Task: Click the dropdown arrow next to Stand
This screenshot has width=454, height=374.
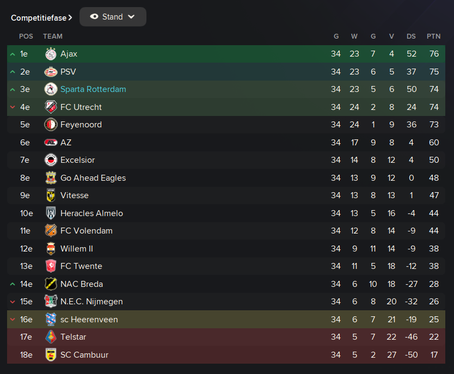Action: point(131,17)
